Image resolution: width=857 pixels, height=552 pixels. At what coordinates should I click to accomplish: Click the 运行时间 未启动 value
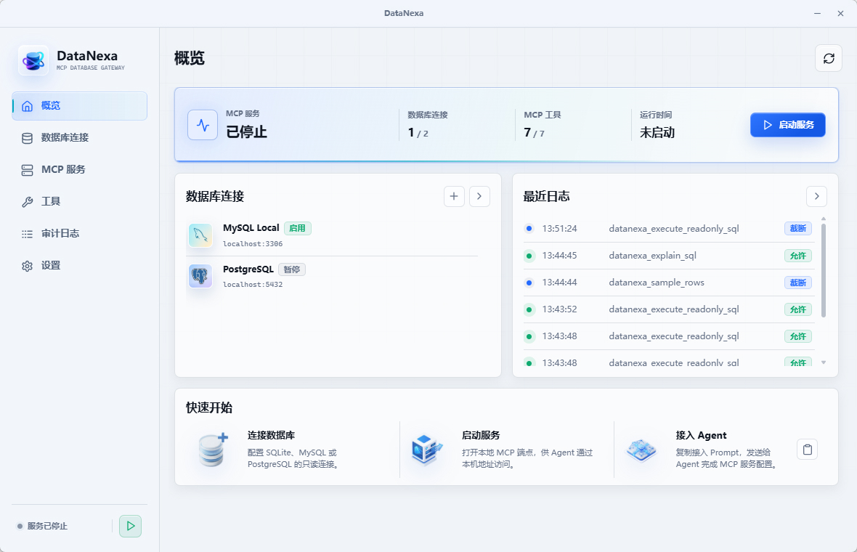(657, 133)
